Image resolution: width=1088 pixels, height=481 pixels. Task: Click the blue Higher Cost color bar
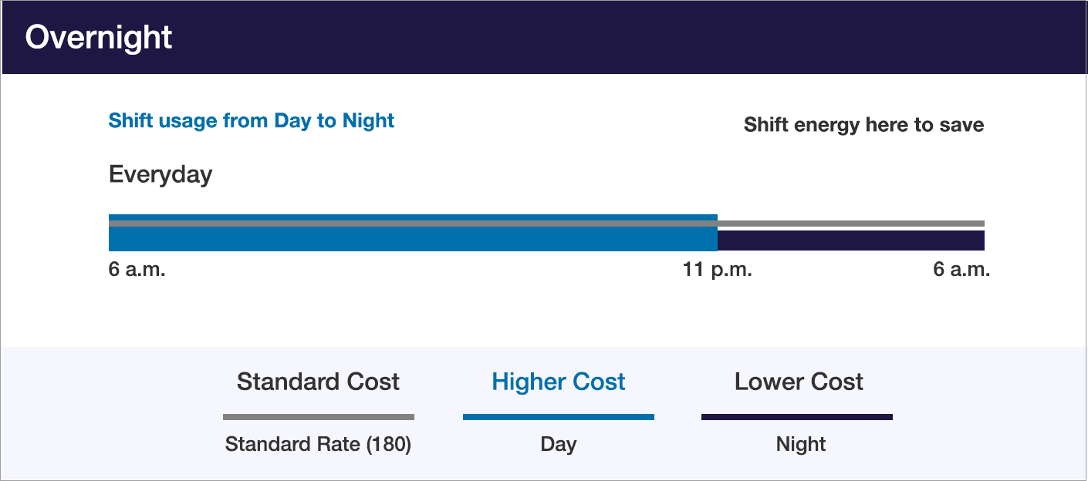[559, 417]
